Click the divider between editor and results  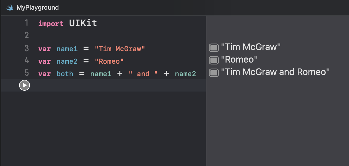206,91
